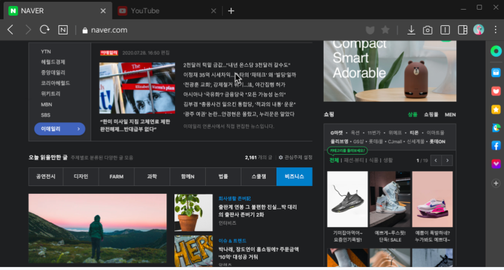Select 위키트리 in press list

[x=50, y=94]
